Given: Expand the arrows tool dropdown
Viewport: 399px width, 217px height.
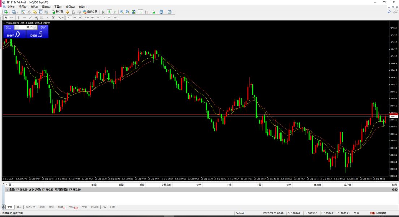Looking at the screenshot, I should (63, 18).
